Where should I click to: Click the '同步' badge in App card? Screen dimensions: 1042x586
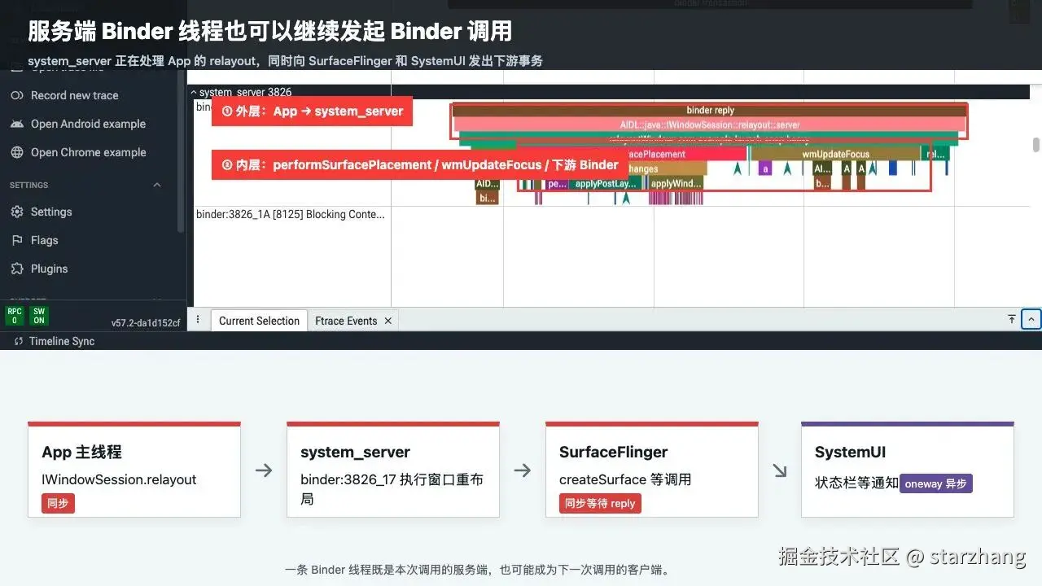pyautogui.click(x=58, y=503)
